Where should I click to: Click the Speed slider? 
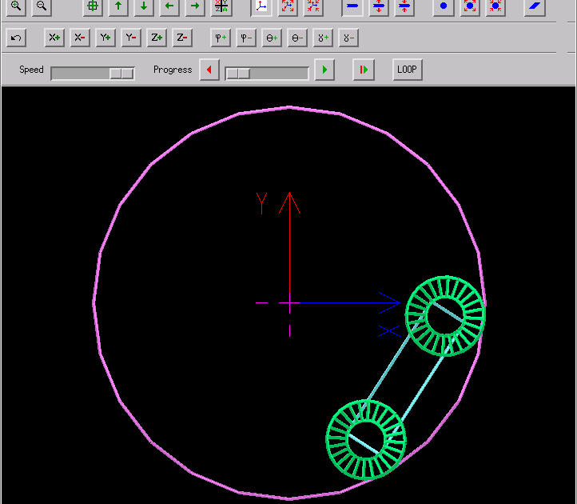(92, 73)
